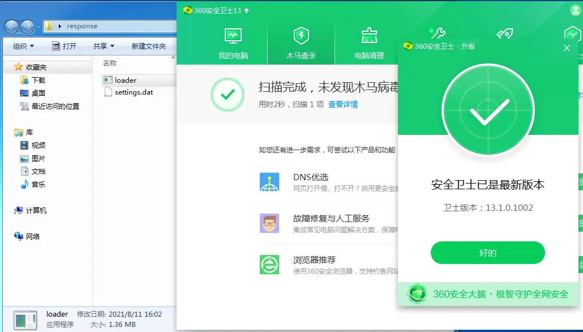The height and width of the screenshot is (332, 583).
Task: Open the DNS优选 globe icon
Action: click(x=269, y=182)
